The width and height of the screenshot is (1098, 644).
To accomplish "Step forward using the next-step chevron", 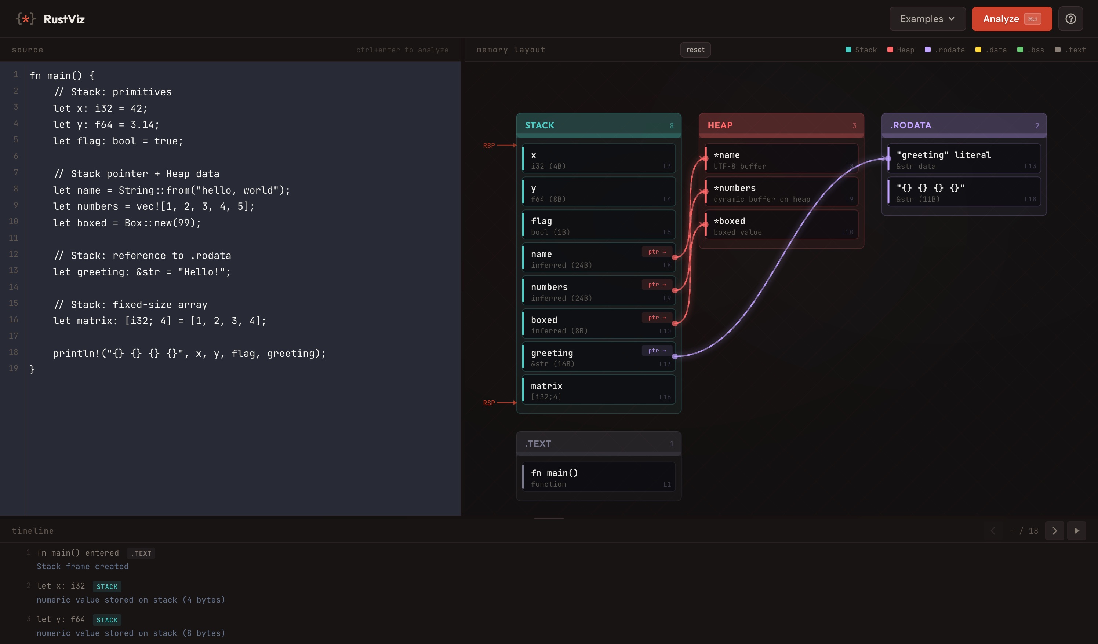I will click(x=1055, y=531).
